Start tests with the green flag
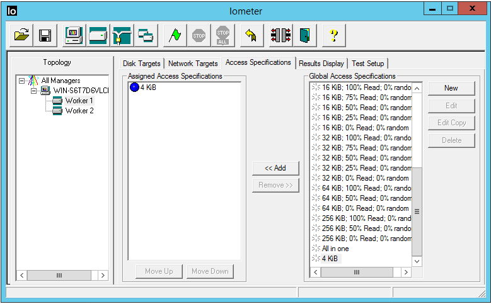Screen dimensions: 491x304 [175, 35]
